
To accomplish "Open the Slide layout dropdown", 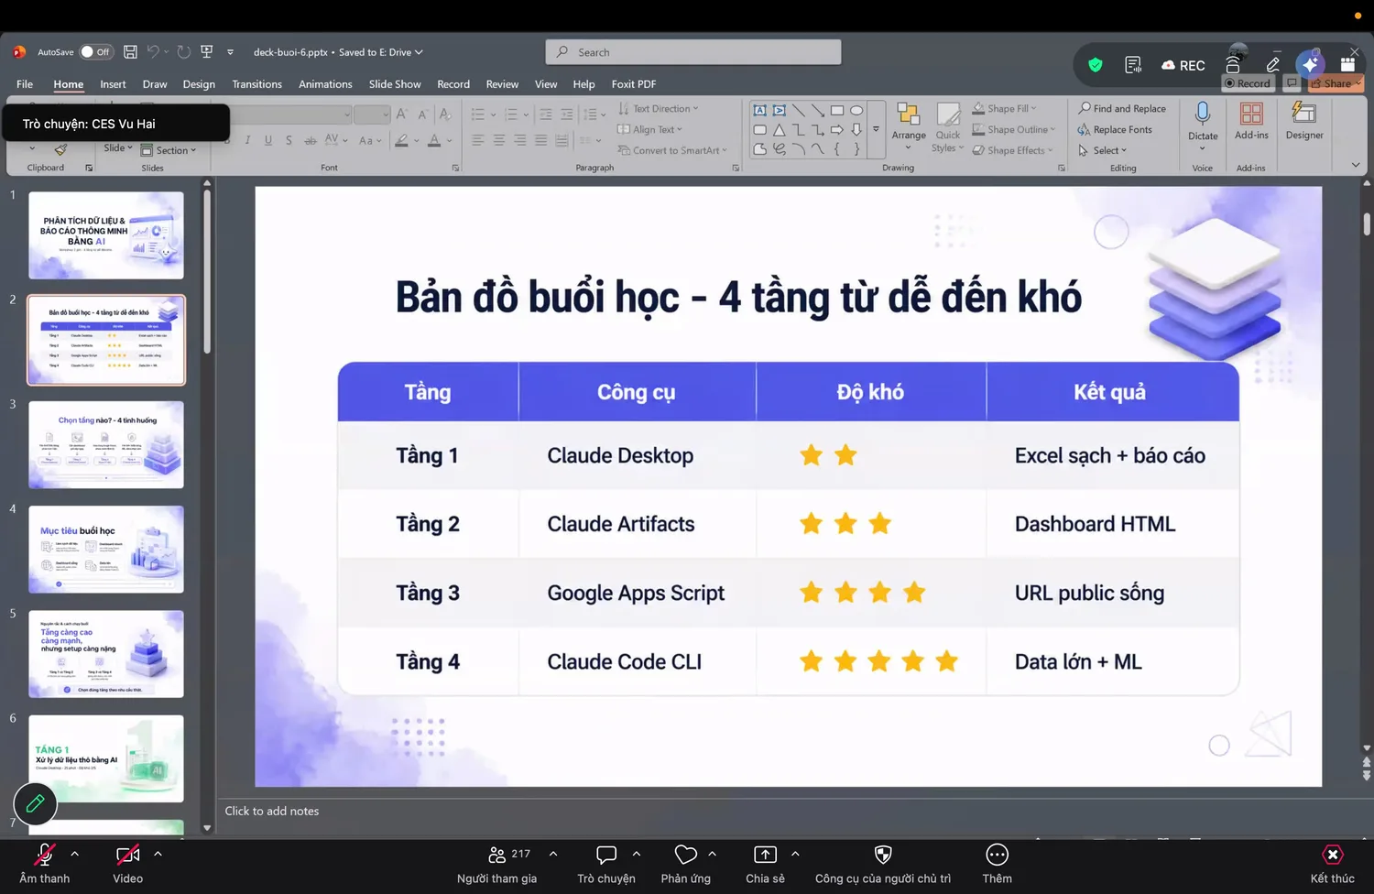I will (117, 147).
